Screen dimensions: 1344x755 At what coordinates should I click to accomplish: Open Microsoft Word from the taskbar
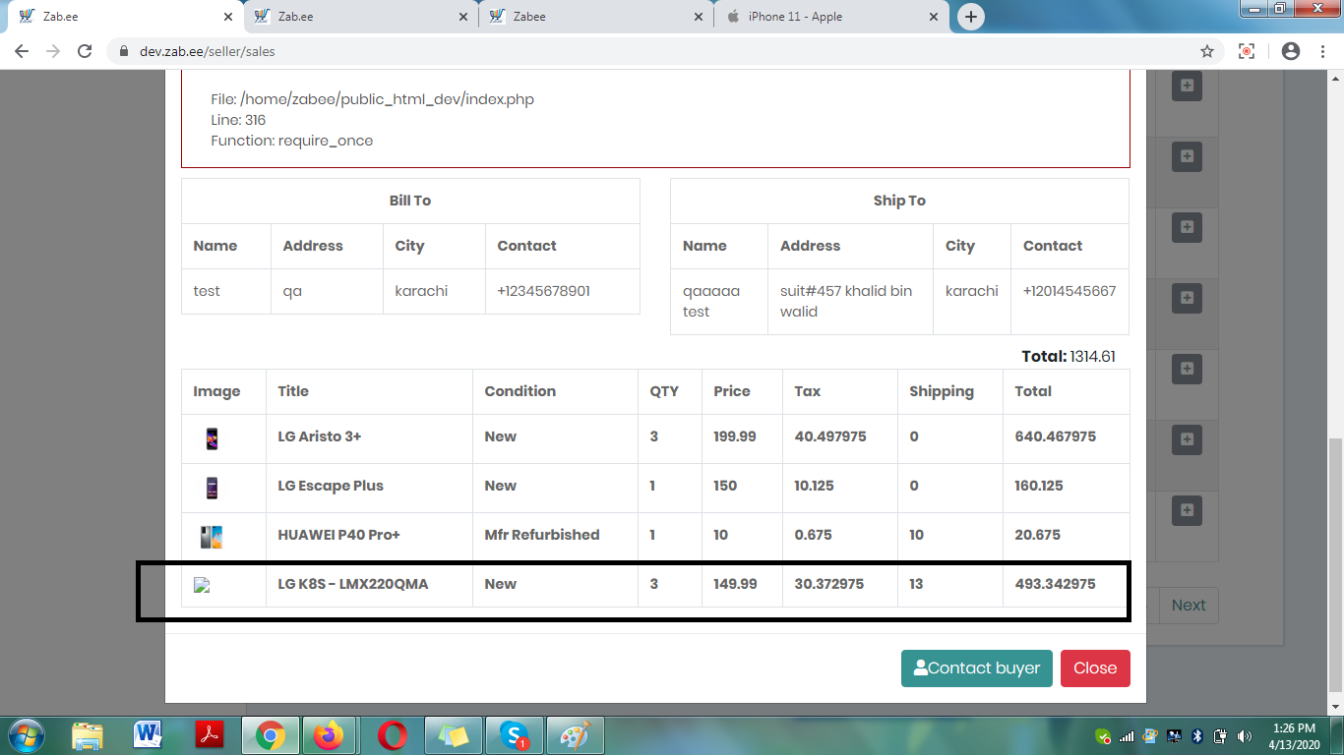(148, 735)
